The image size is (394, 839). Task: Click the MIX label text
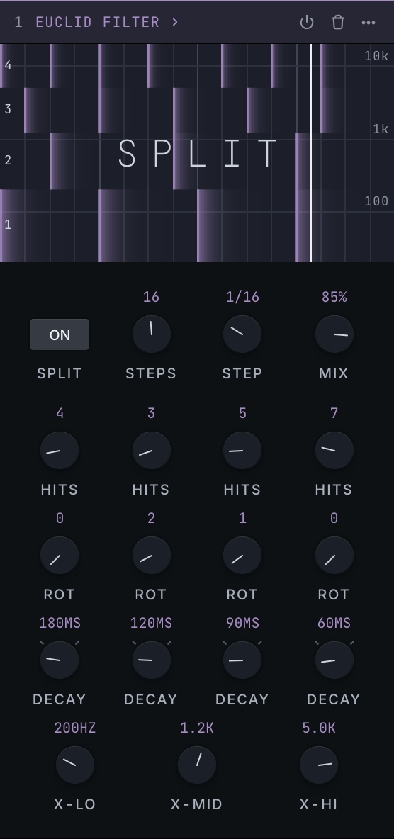(334, 373)
